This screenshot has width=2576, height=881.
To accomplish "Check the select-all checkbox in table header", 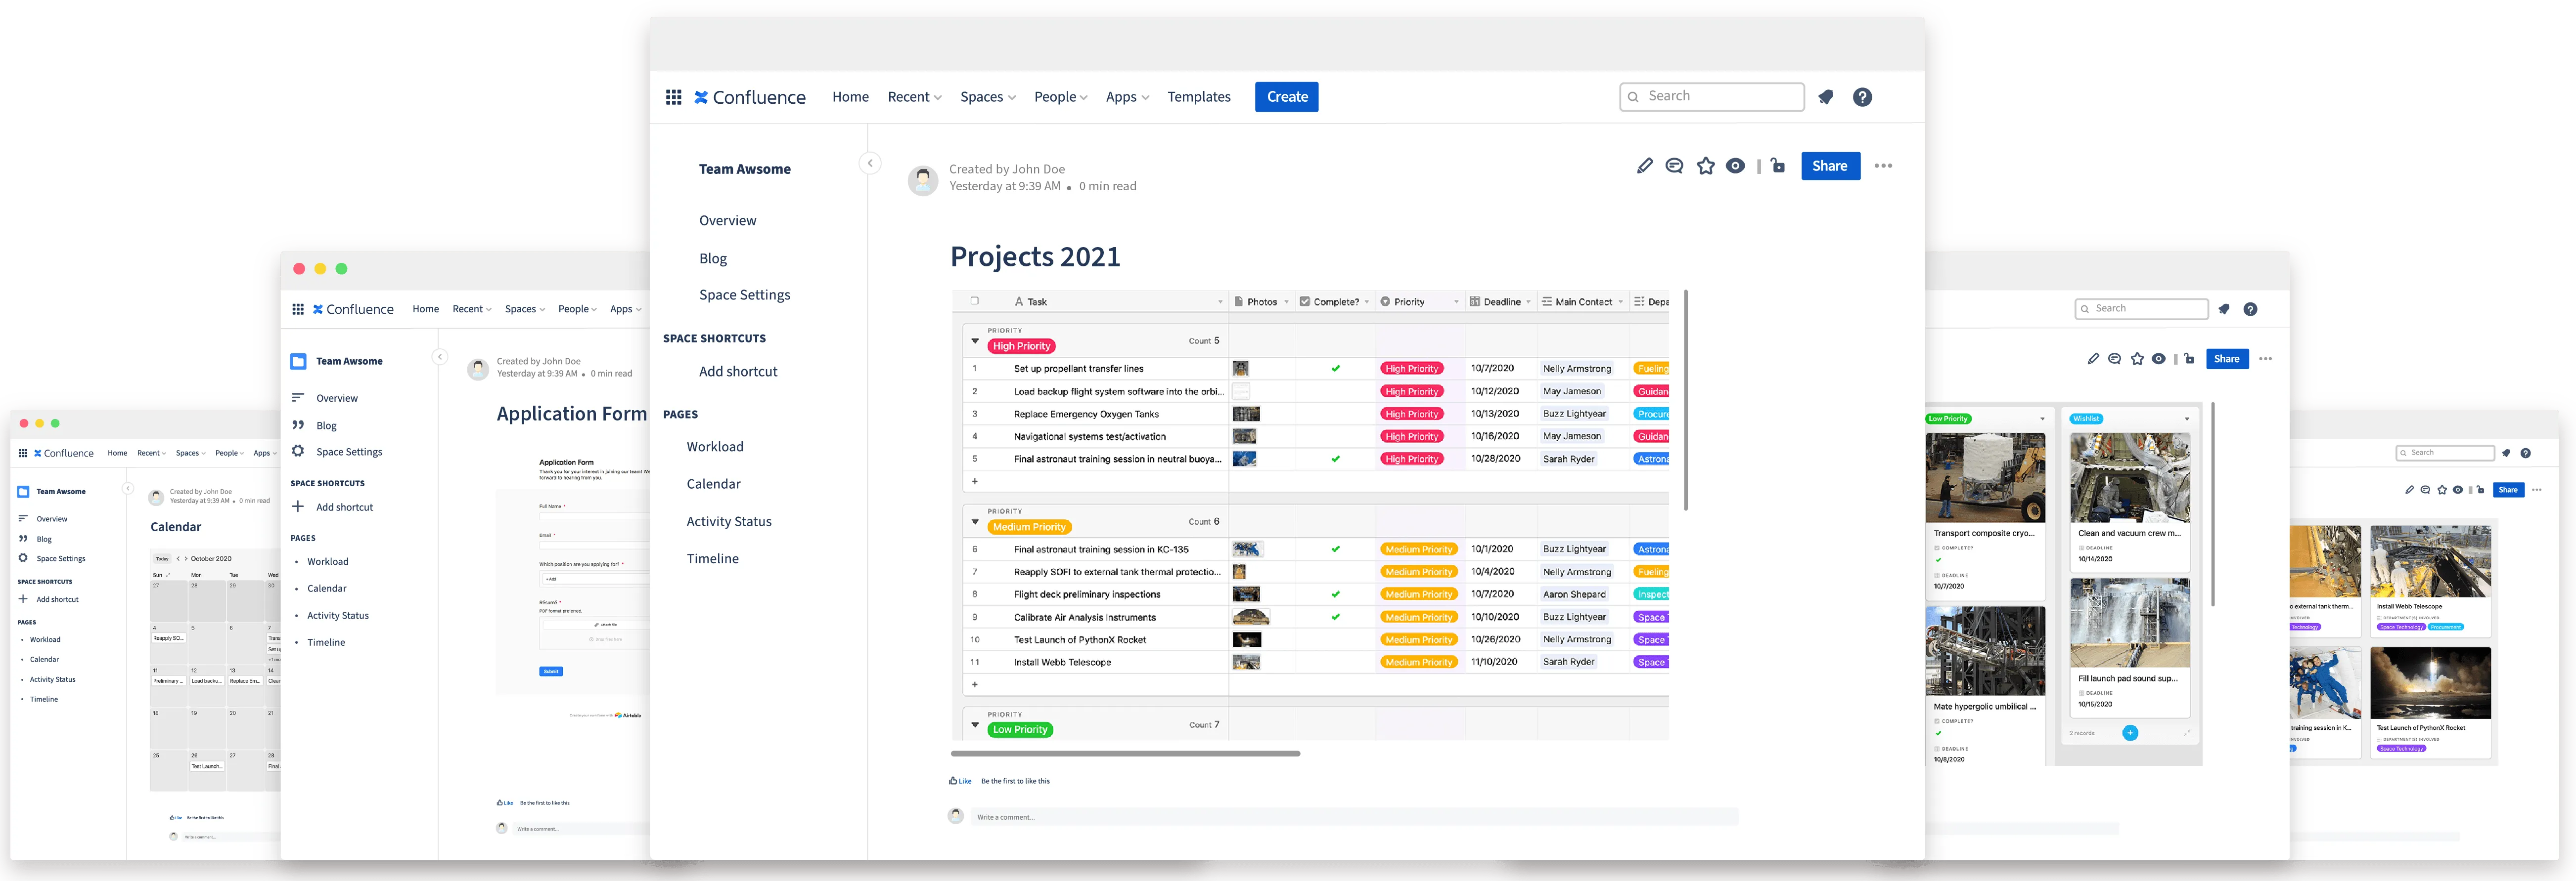I will [974, 300].
